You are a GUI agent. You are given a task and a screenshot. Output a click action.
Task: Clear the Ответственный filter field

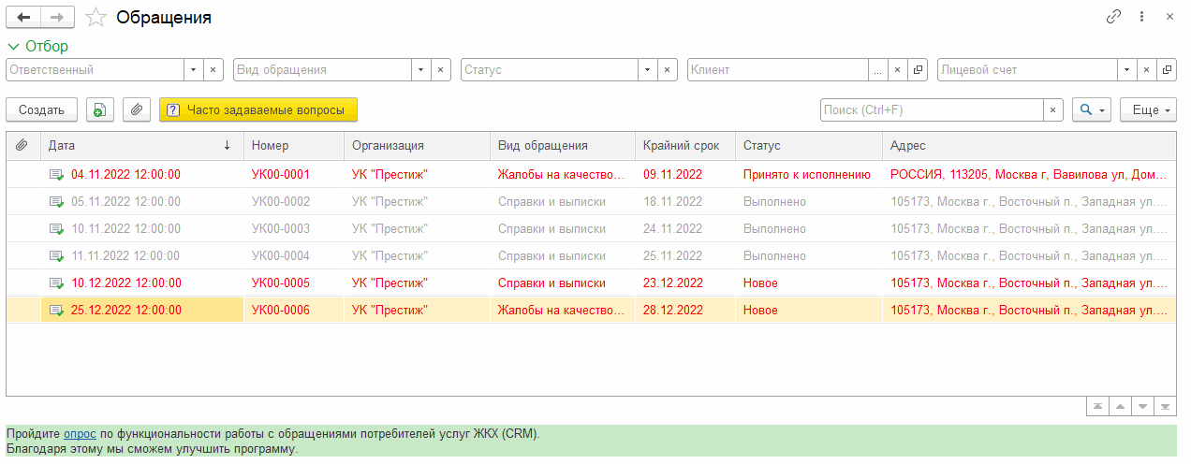pyautogui.click(x=213, y=70)
